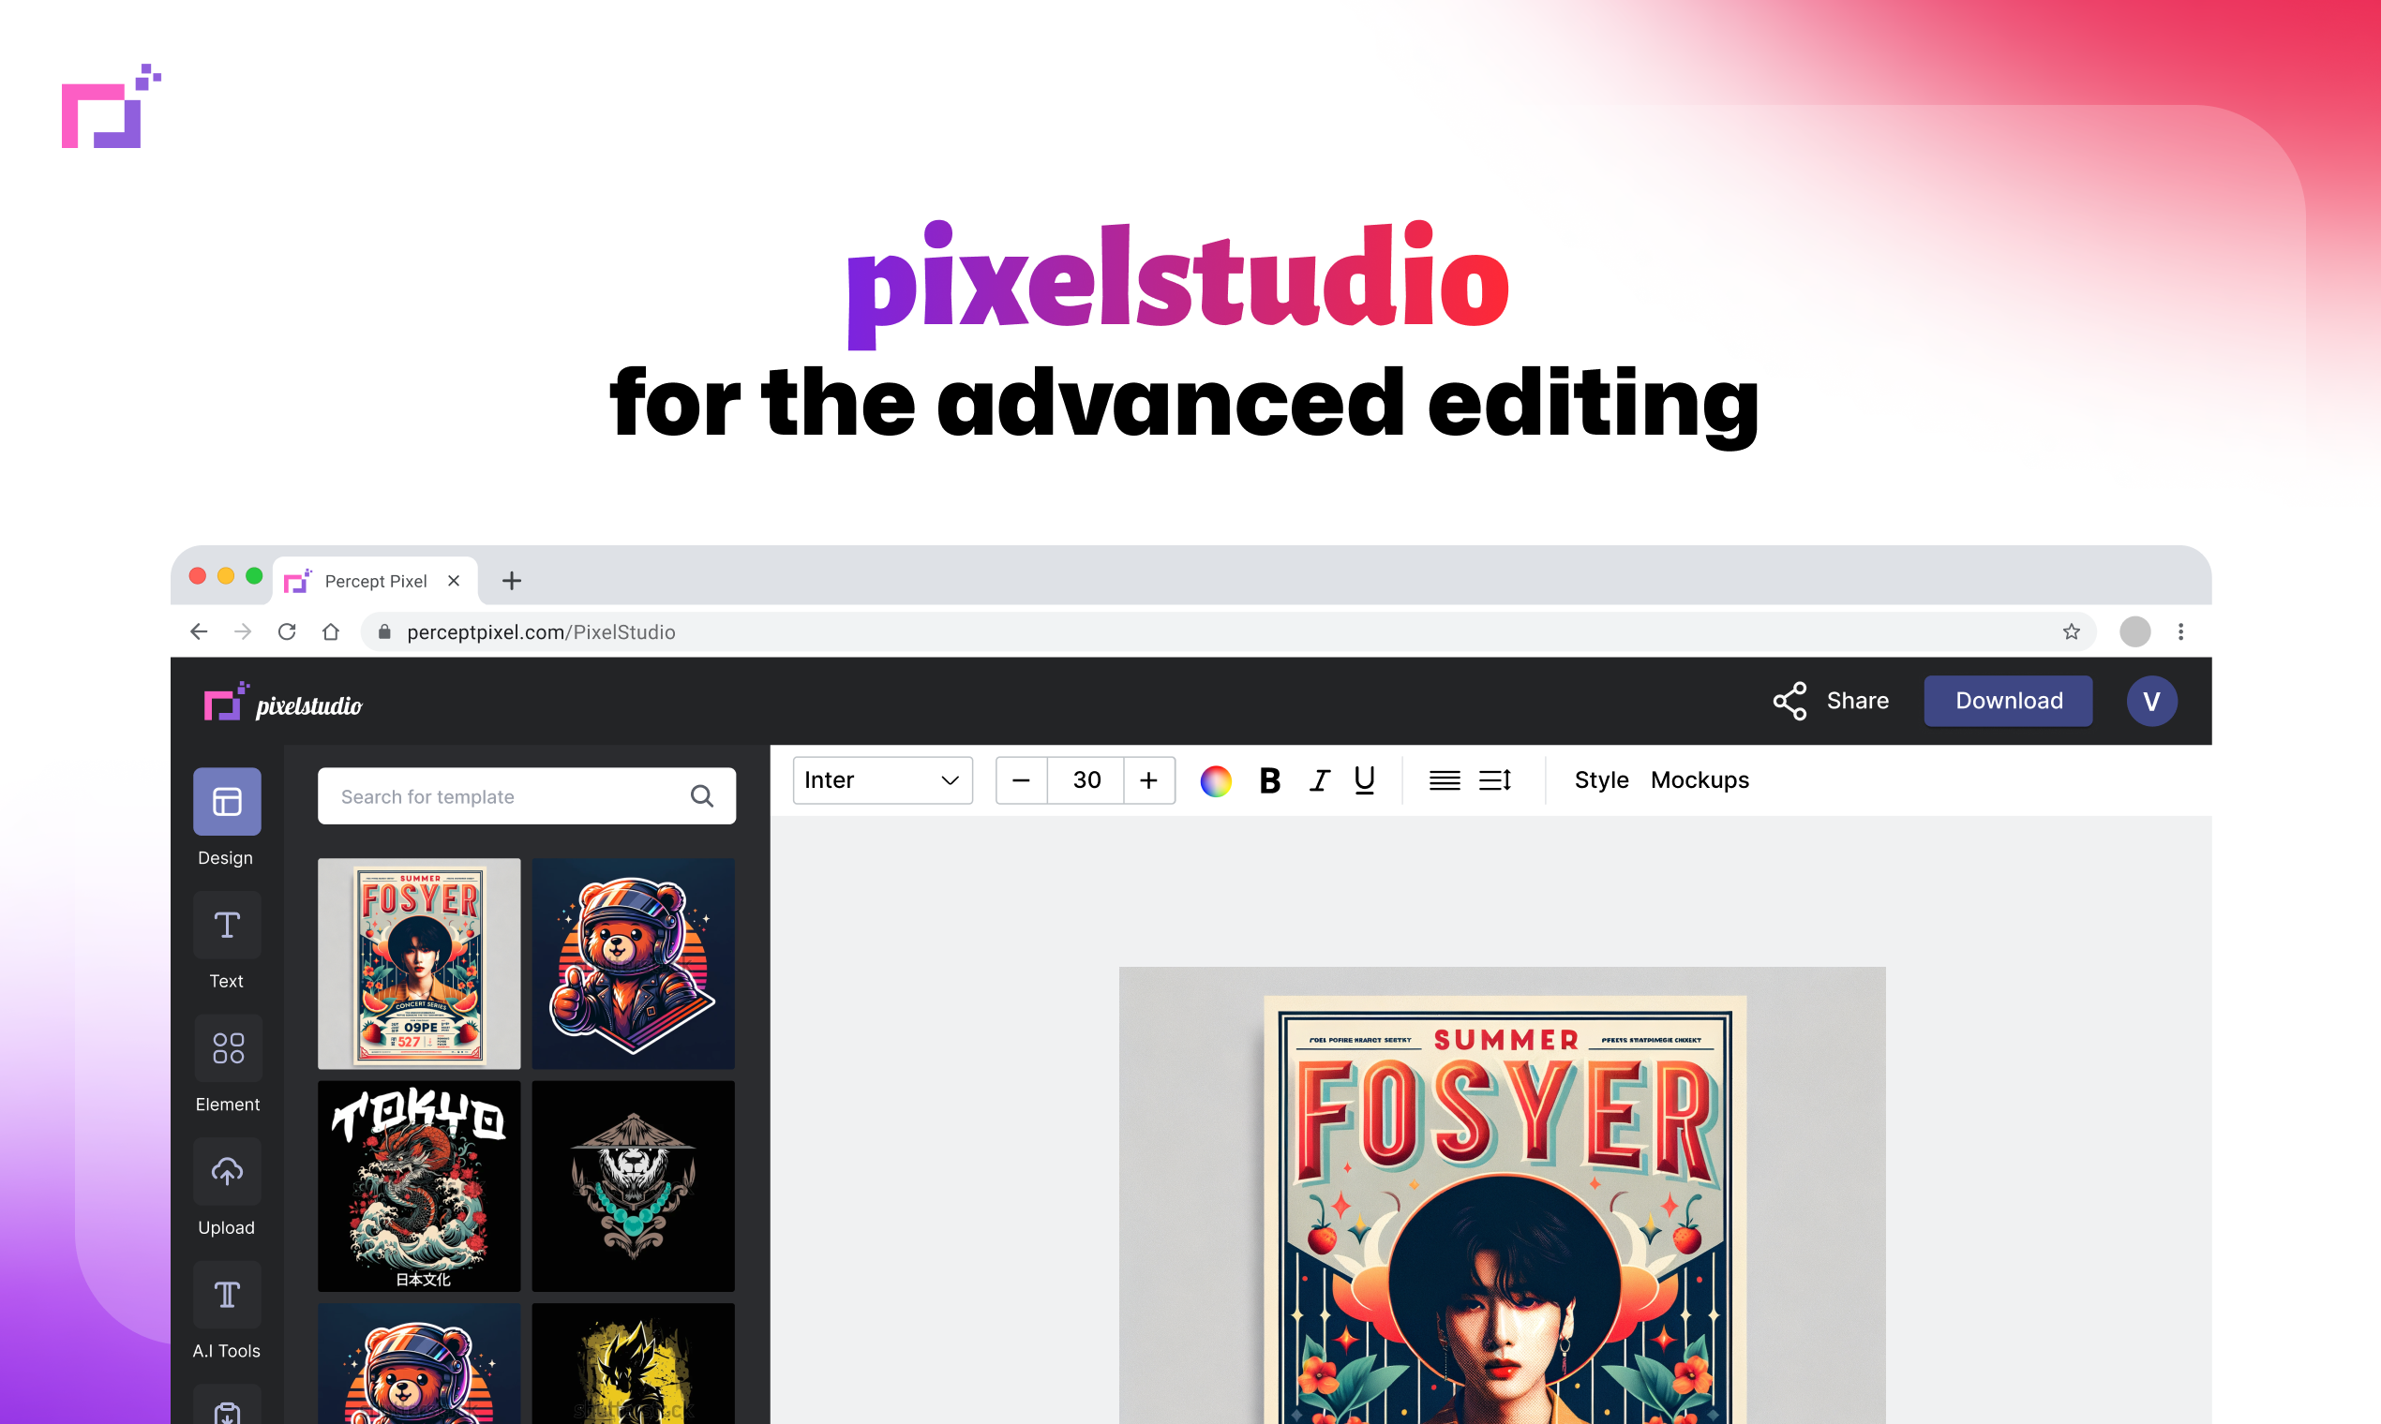The image size is (2381, 1424).
Task: Open the Design panel in sidebar
Action: pyautogui.click(x=227, y=801)
